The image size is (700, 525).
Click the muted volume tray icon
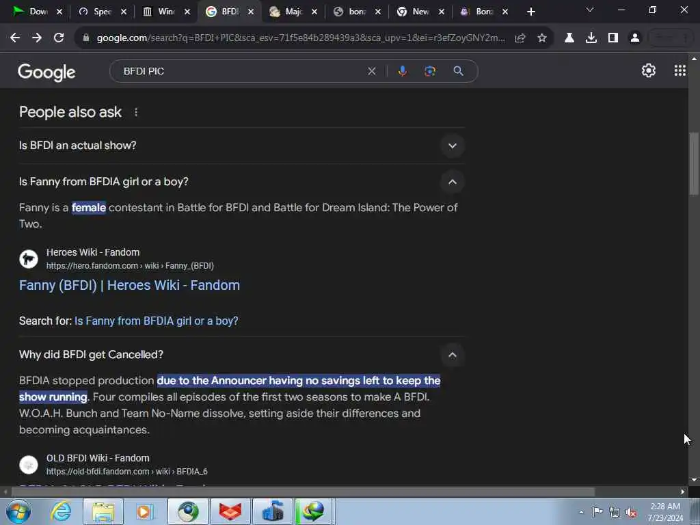pos(631,513)
